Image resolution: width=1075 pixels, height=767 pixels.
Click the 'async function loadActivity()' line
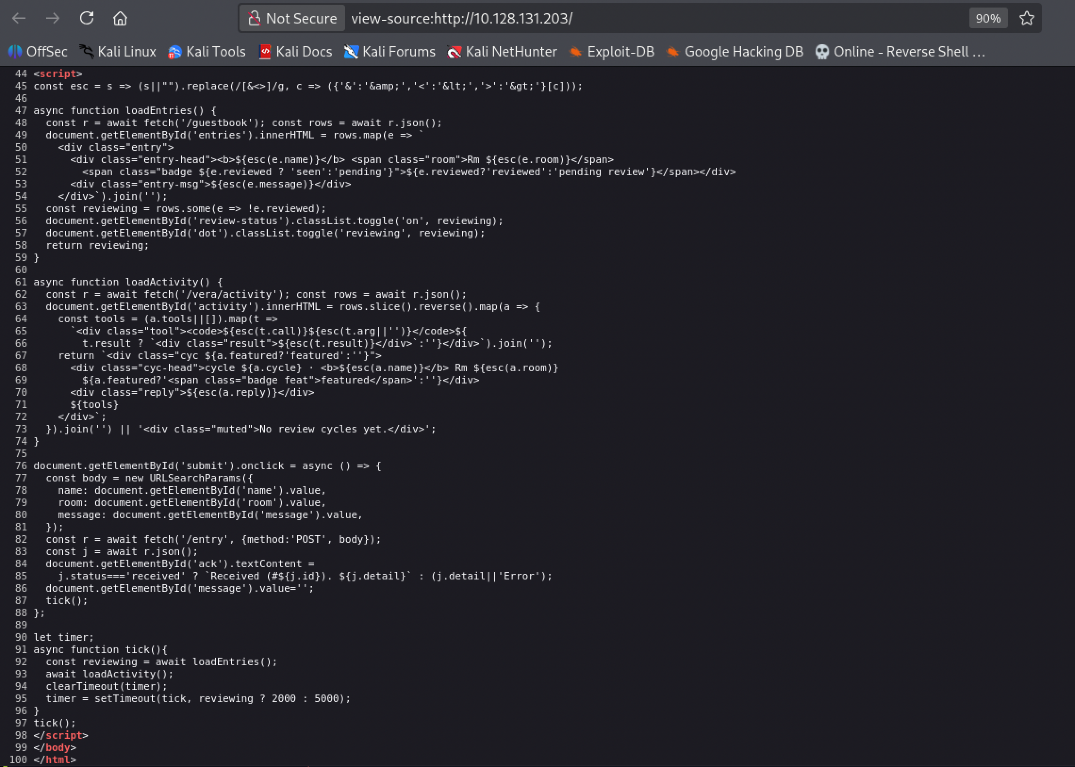pos(128,282)
